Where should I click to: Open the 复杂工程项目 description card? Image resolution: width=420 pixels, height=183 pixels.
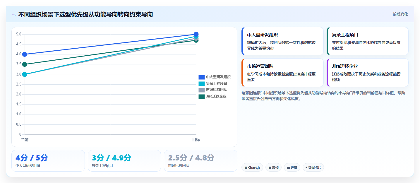tap(367, 41)
